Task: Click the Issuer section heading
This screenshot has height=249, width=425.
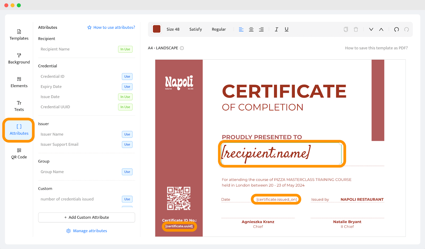Action: pyautogui.click(x=44, y=124)
